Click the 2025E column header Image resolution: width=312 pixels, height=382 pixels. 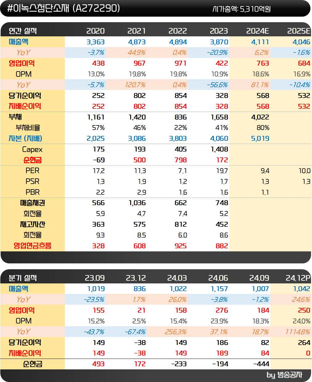pyautogui.click(x=299, y=31)
